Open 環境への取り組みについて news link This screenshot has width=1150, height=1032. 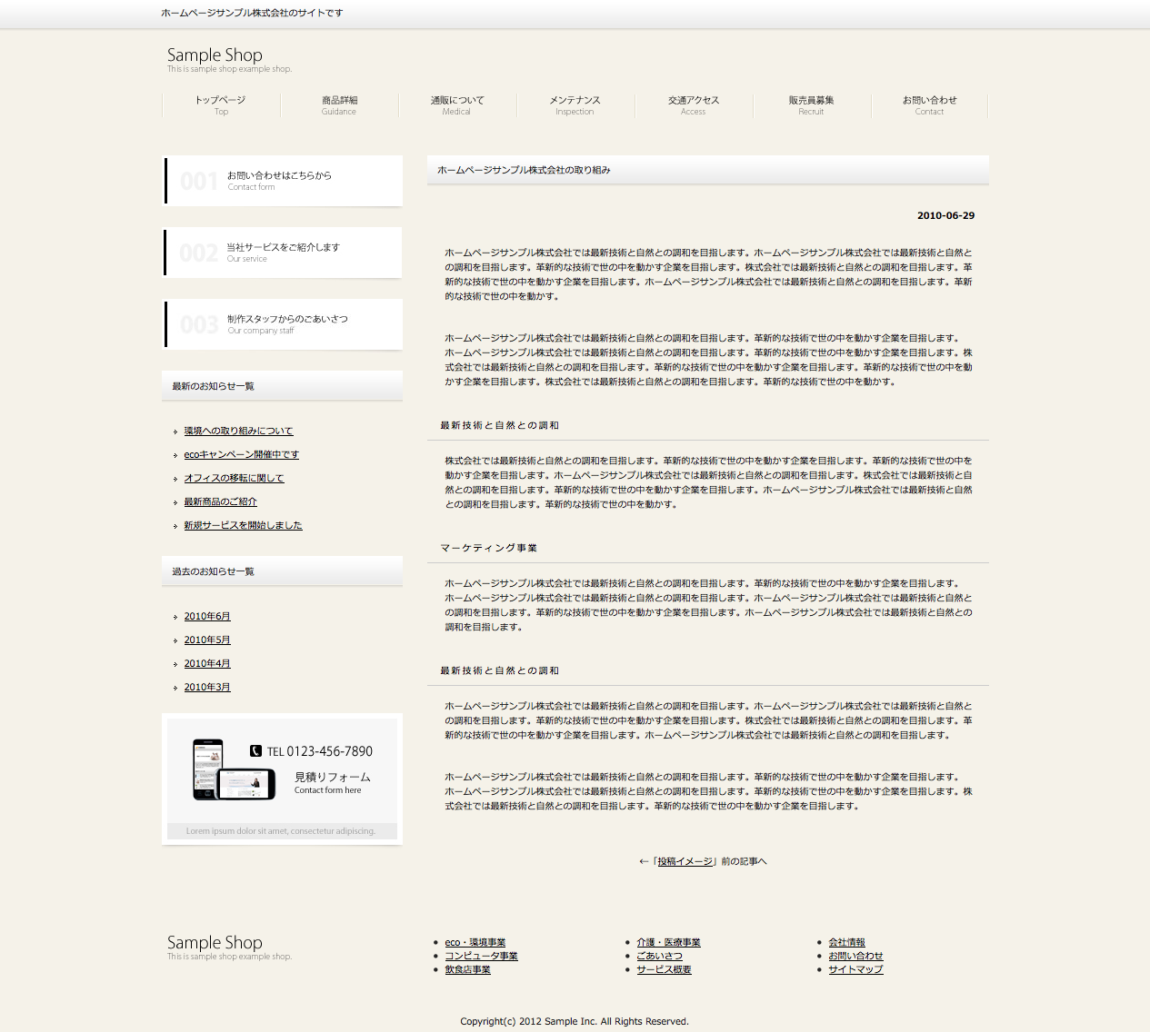(x=238, y=432)
